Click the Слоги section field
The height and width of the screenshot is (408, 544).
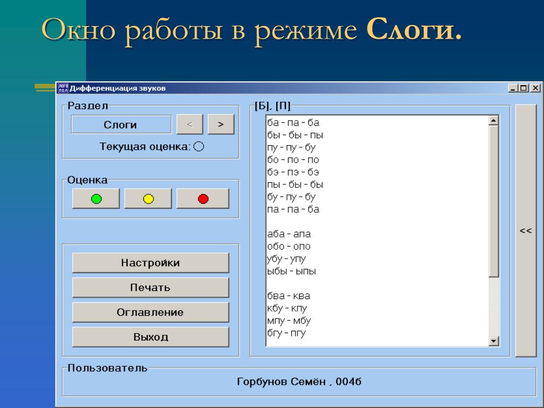121,124
